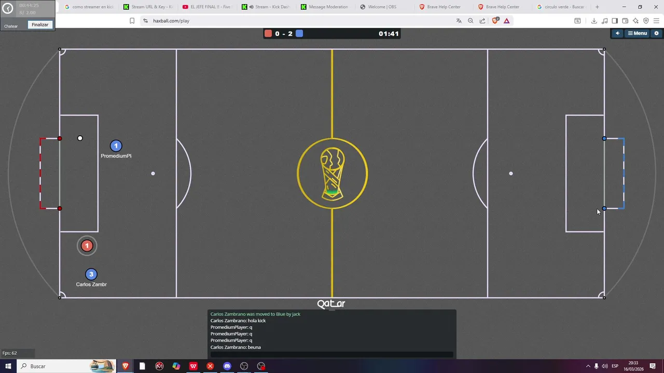This screenshot has height=373, width=664.
Task: Click the Finalizar button in overlay
Action: point(40,25)
